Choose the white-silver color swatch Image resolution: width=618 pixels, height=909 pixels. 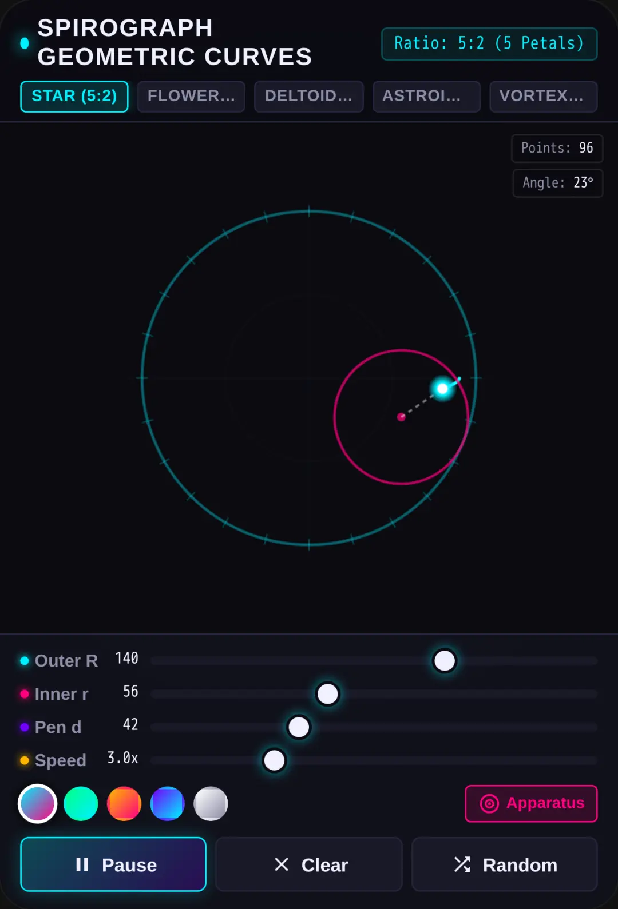211,803
